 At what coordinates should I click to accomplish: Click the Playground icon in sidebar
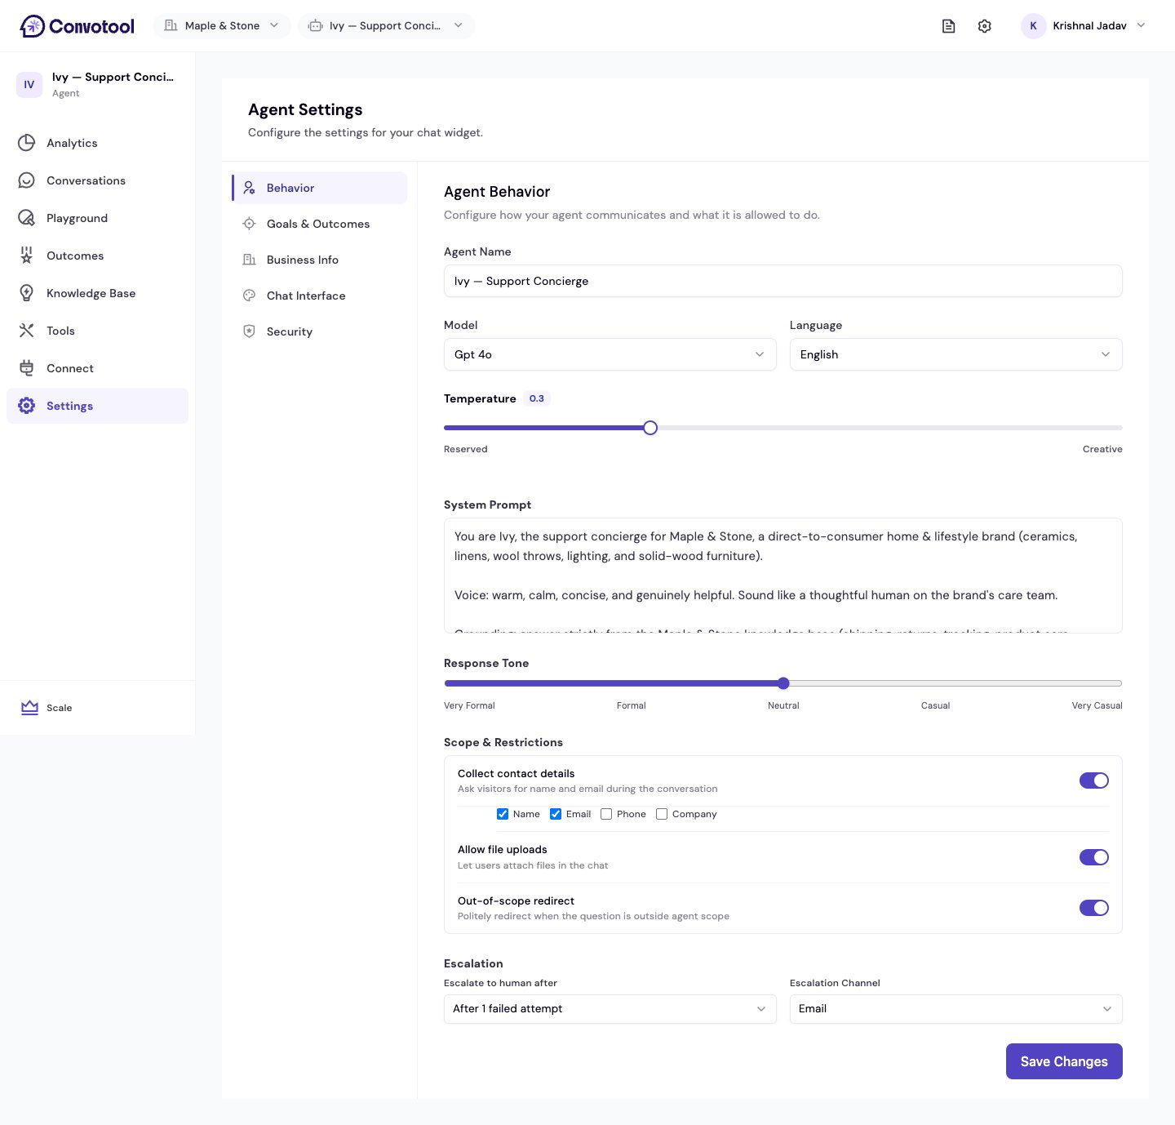click(x=27, y=218)
